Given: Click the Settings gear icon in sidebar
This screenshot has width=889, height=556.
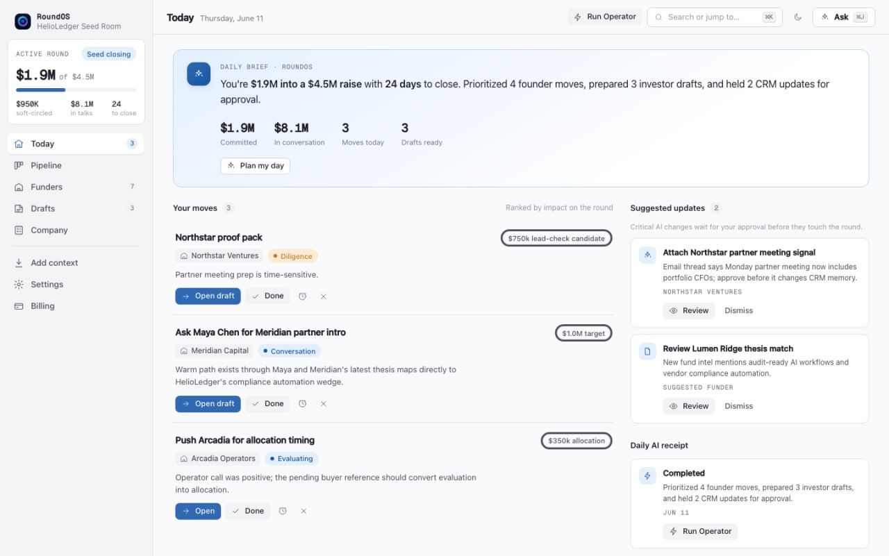Looking at the screenshot, I should click(19, 285).
